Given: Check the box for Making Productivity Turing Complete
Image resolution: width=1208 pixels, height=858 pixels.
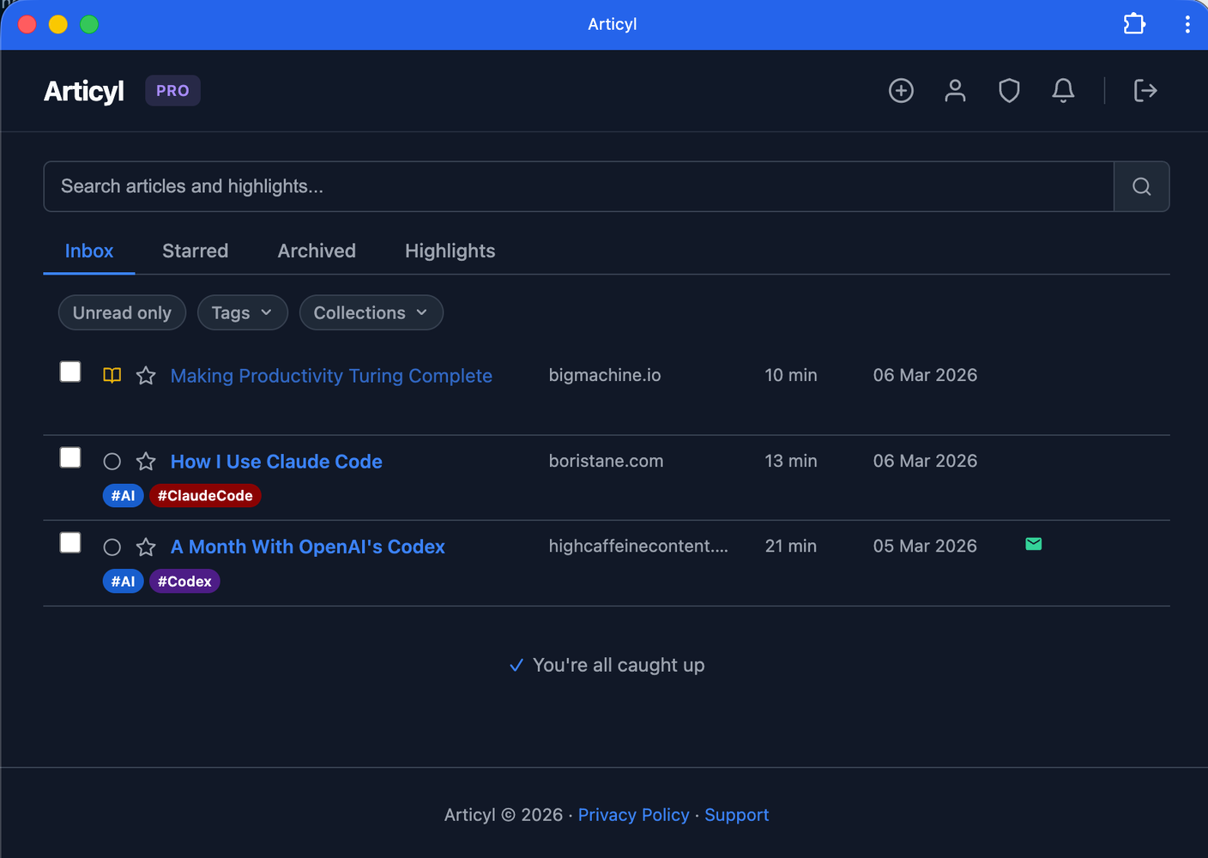Looking at the screenshot, I should coord(70,372).
